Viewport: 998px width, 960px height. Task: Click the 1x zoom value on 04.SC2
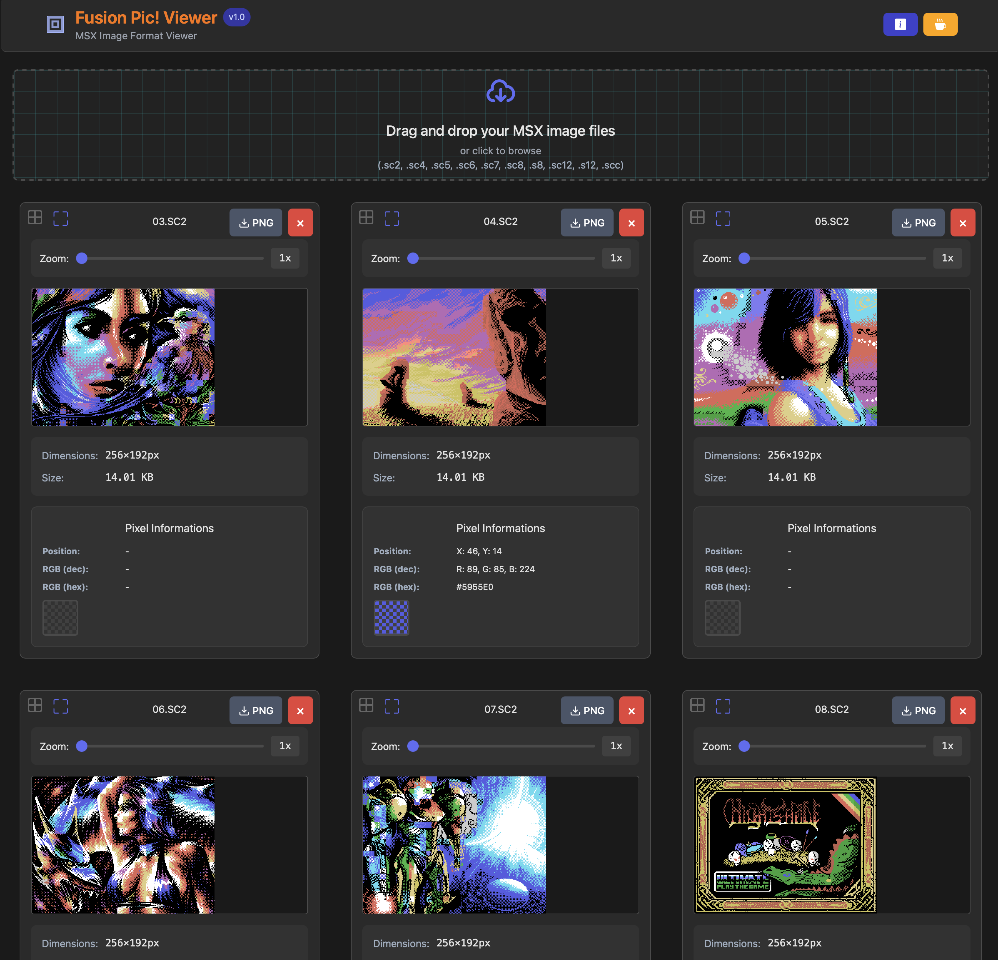(616, 258)
